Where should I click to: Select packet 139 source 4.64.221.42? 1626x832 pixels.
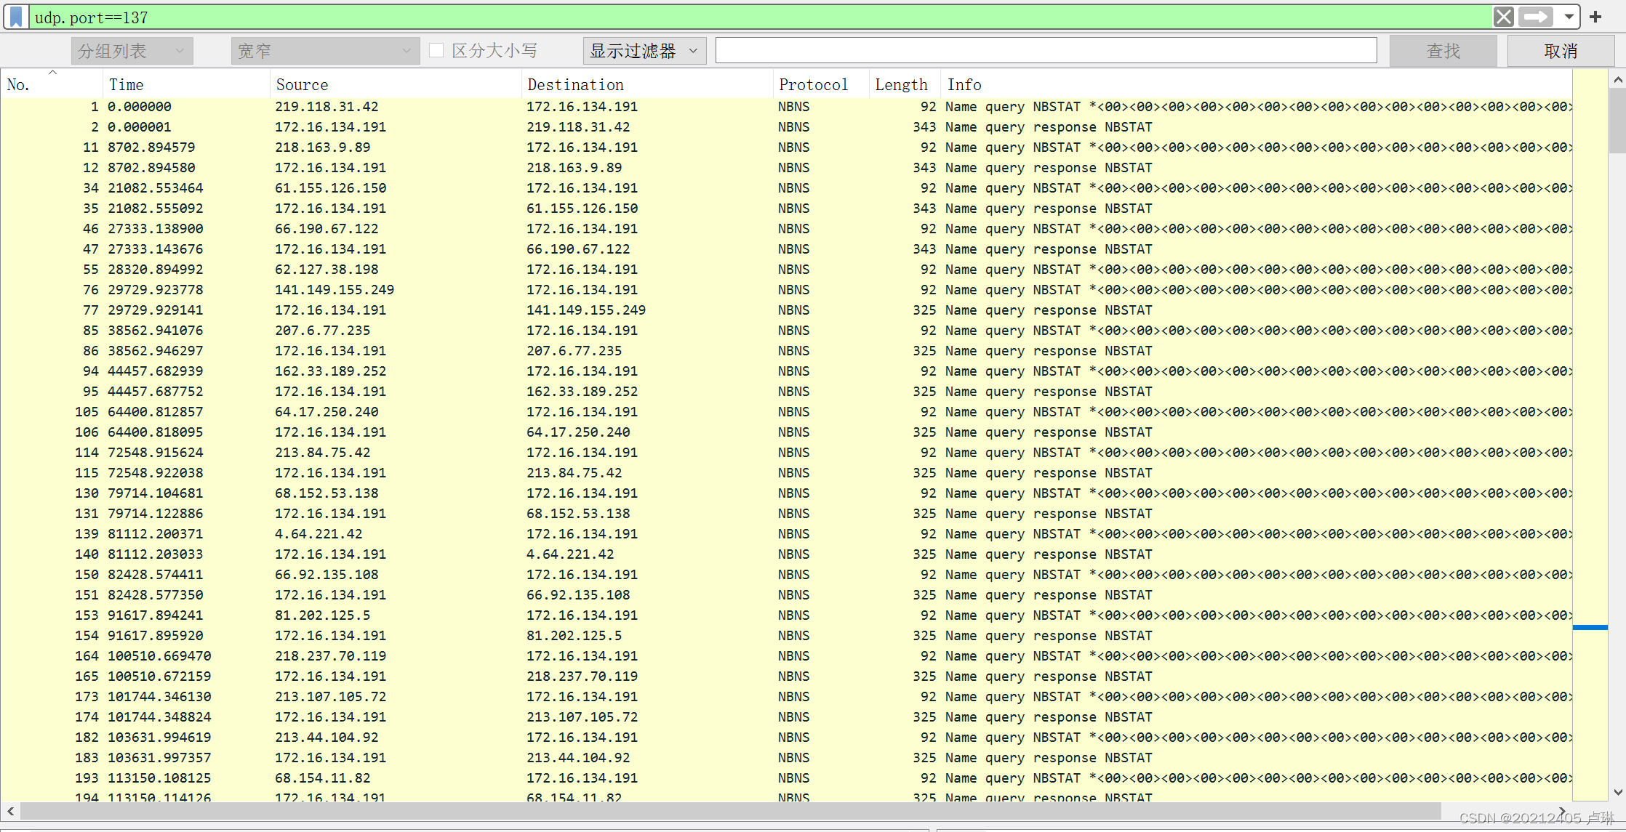tap(786, 534)
